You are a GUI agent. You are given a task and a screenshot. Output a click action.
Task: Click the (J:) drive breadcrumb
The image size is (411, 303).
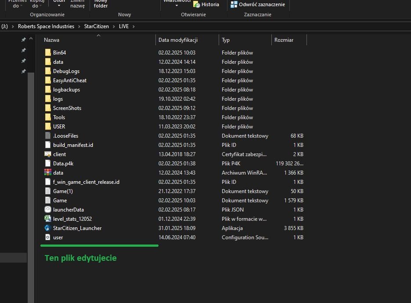tap(4, 26)
